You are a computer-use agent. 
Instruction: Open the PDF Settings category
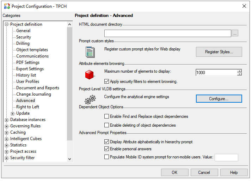tap(28, 62)
